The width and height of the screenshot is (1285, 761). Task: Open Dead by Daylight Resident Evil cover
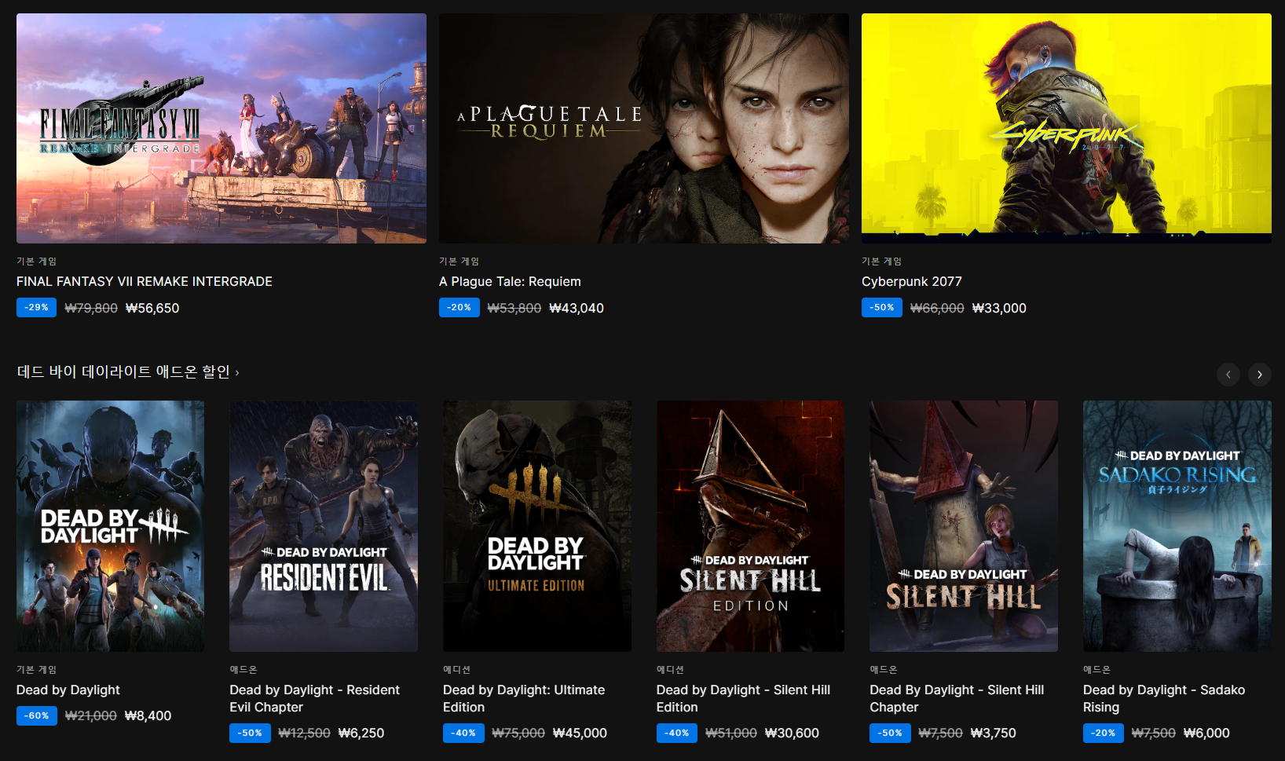click(324, 526)
